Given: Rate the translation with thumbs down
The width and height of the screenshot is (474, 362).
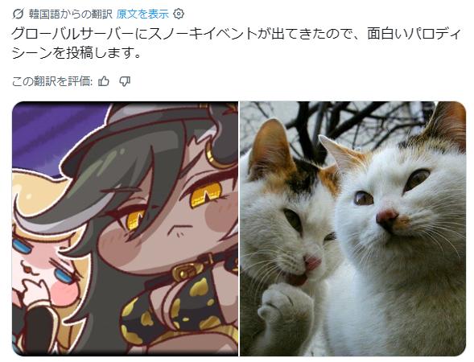Looking at the screenshot, I should pyautogui.click(x=125, y=81).
